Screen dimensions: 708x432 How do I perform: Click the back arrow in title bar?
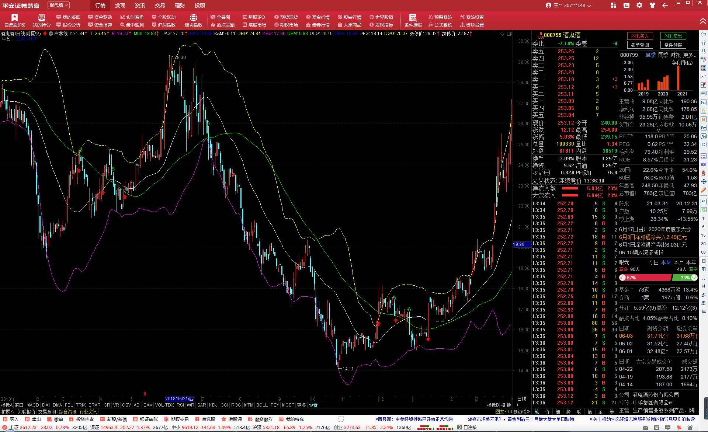click(x=665, y=5)
